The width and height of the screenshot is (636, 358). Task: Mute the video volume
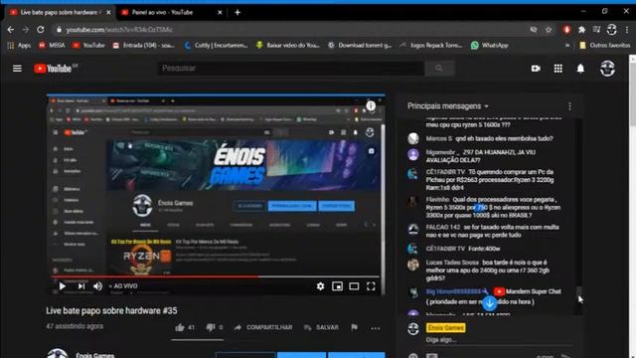point(97,286)
